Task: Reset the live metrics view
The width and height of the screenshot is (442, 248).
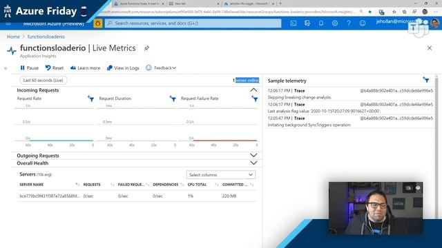Action: pos(55,68)
